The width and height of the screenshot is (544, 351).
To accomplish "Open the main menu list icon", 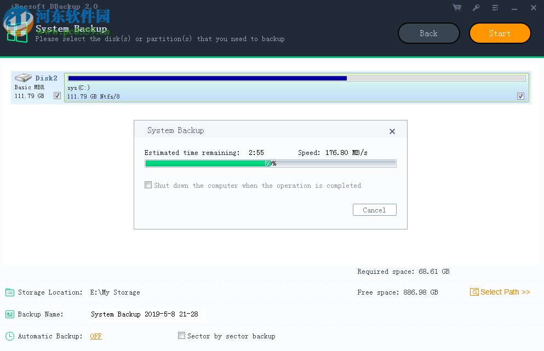I will pyautogui.click(x=495, y=8).
